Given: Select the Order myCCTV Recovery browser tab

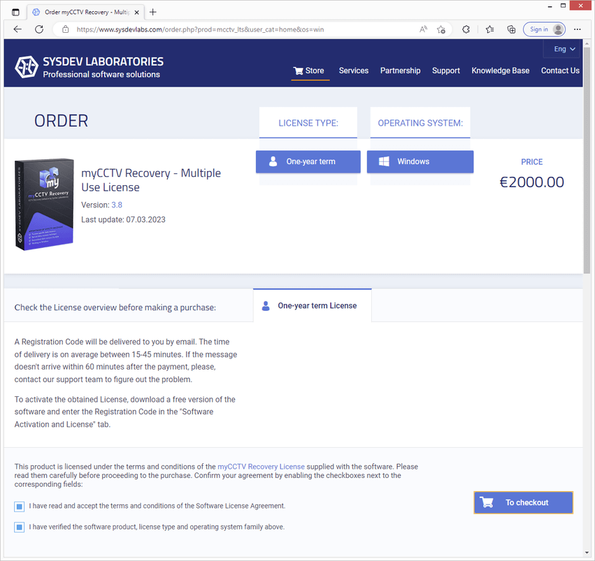Looking at the screenshot, I should [86, 12].
